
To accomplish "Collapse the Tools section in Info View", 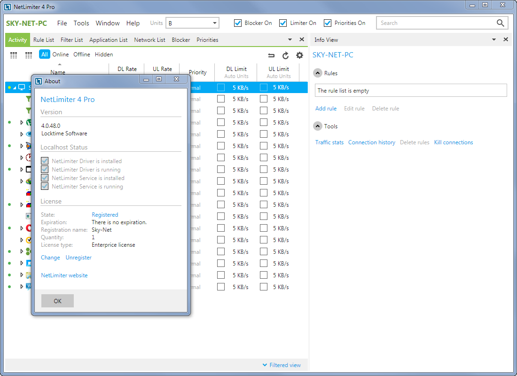I will click(318, 126).
